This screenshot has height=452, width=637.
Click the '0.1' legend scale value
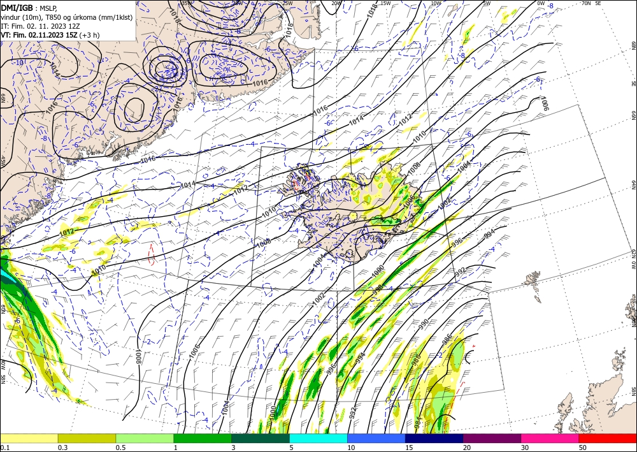coord(4,448)
